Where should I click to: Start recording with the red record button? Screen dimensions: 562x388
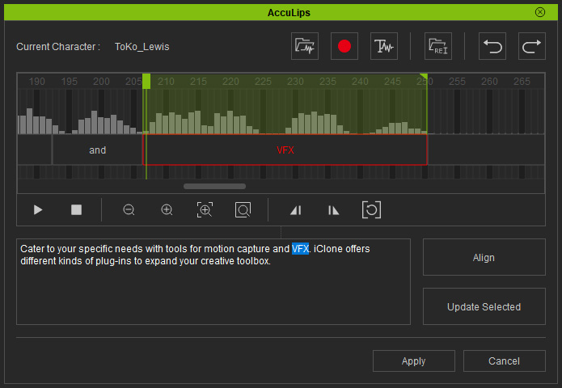tap(344, 46)
